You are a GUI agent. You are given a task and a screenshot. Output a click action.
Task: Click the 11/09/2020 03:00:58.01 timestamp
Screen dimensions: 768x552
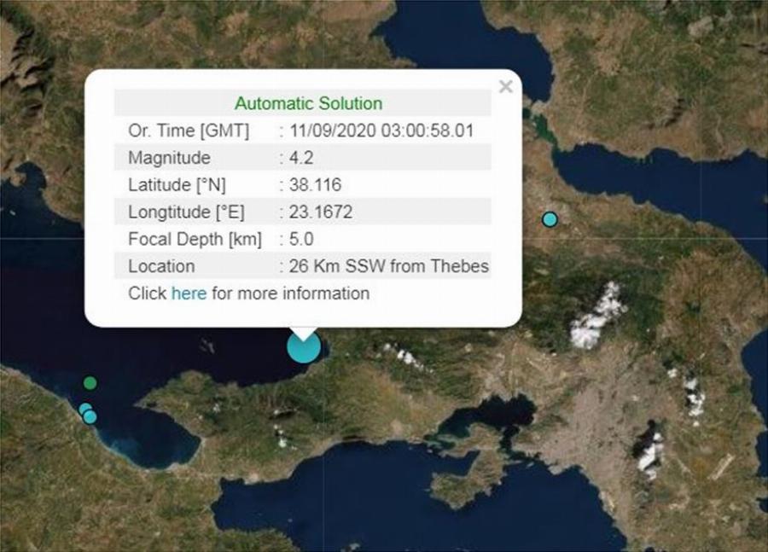(x=380, y=131)
